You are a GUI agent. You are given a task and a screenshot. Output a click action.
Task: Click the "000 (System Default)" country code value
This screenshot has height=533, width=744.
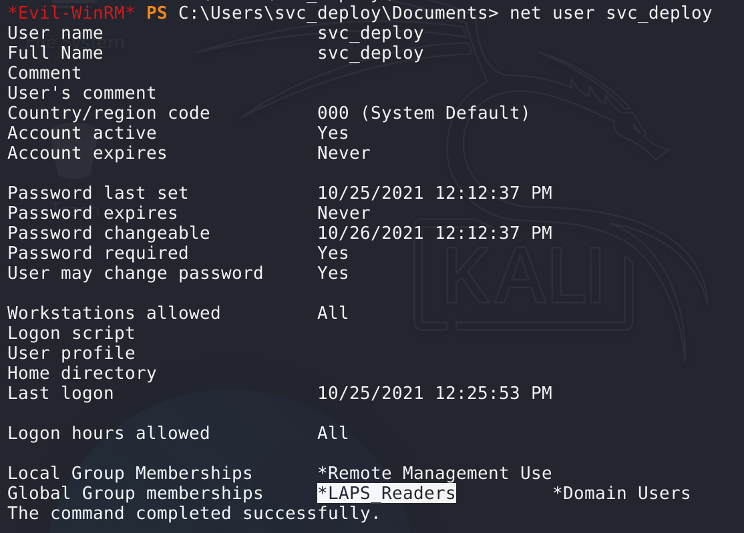pos(423,113)
